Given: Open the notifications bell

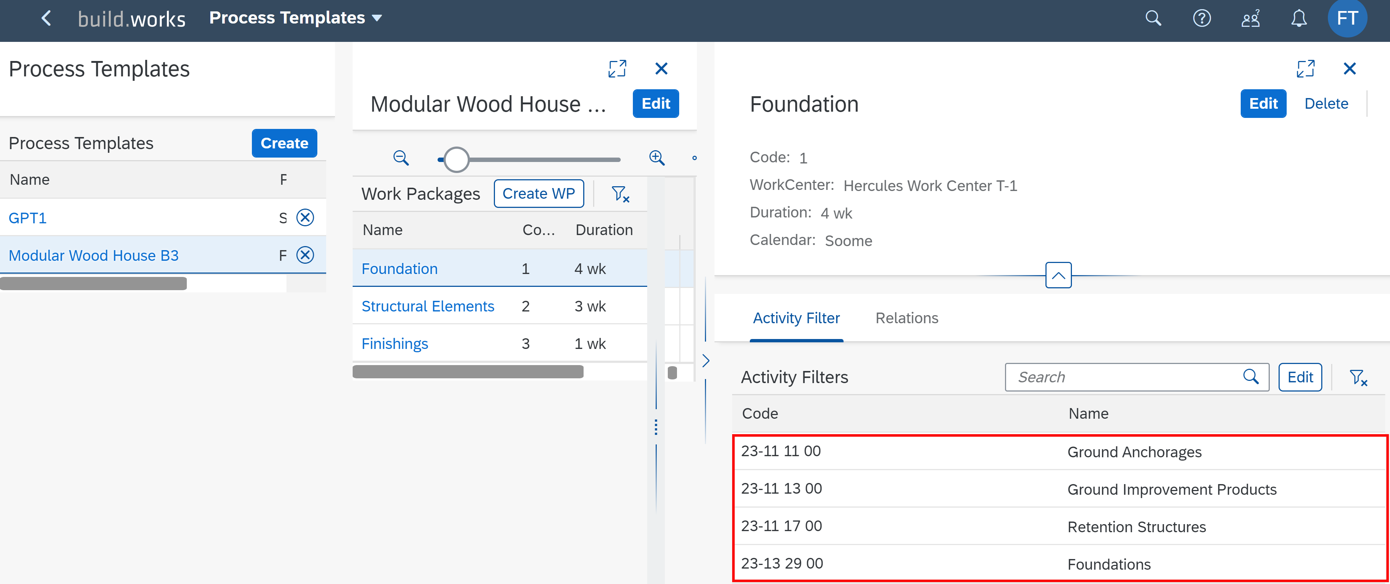Looking at the screenshot, I should pos(1299,18).
